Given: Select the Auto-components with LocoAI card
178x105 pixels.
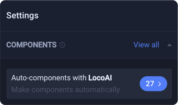Looking at the screenshot, I should point(89,83).
